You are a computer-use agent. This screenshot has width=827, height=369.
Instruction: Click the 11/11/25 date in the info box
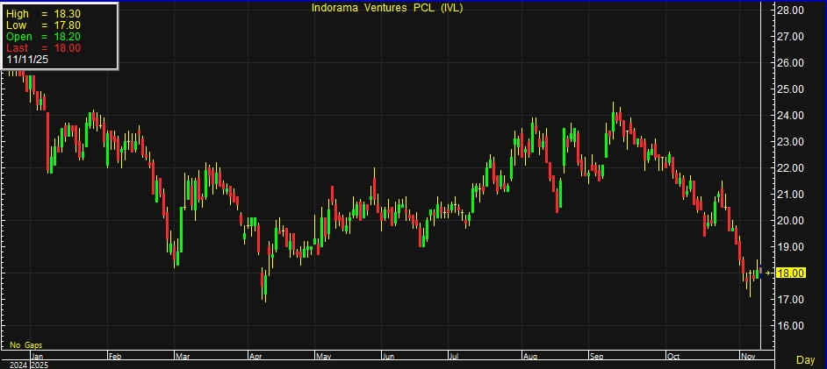(x=28, y=60)
